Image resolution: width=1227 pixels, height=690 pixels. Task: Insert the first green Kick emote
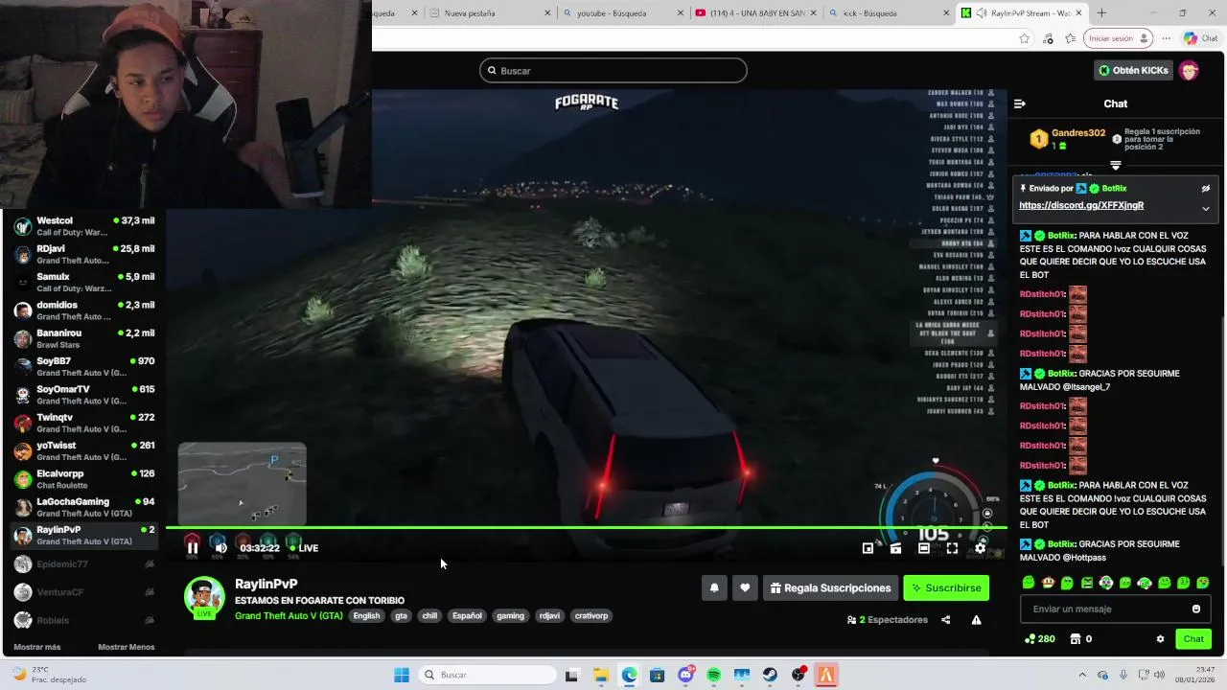[1029, 583]
